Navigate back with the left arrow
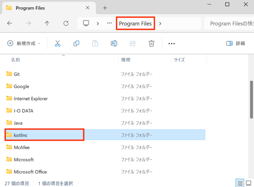The width and height of the screenshot is (254, 187). (10, 23)
